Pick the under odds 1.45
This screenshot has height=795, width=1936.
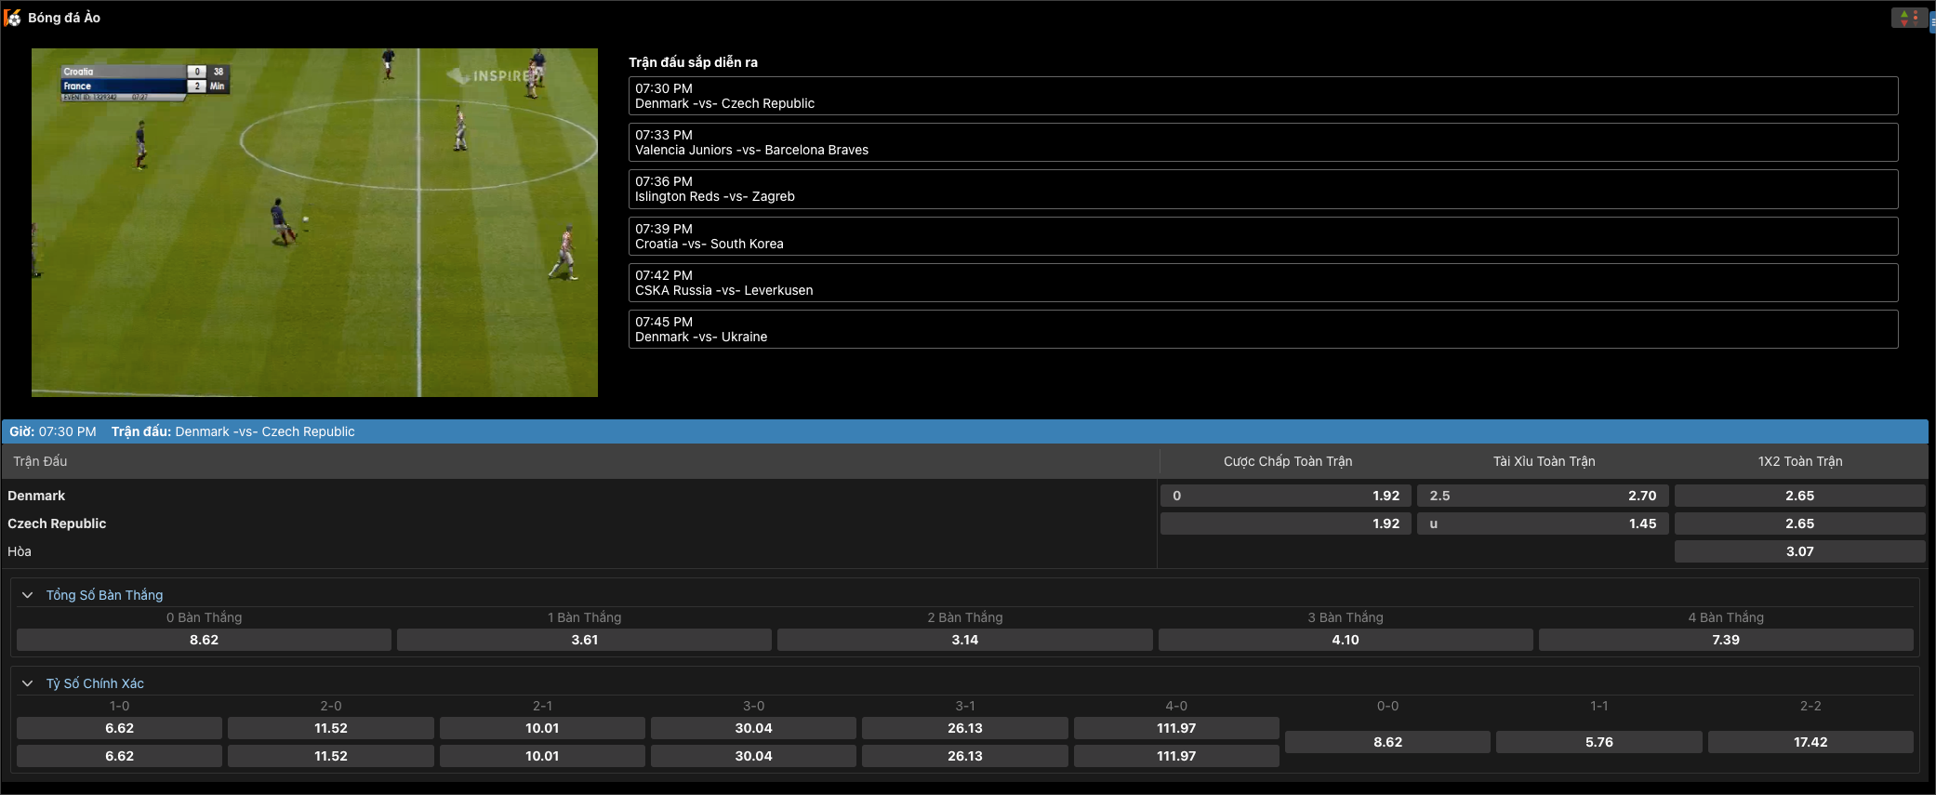coord(1542,523)
